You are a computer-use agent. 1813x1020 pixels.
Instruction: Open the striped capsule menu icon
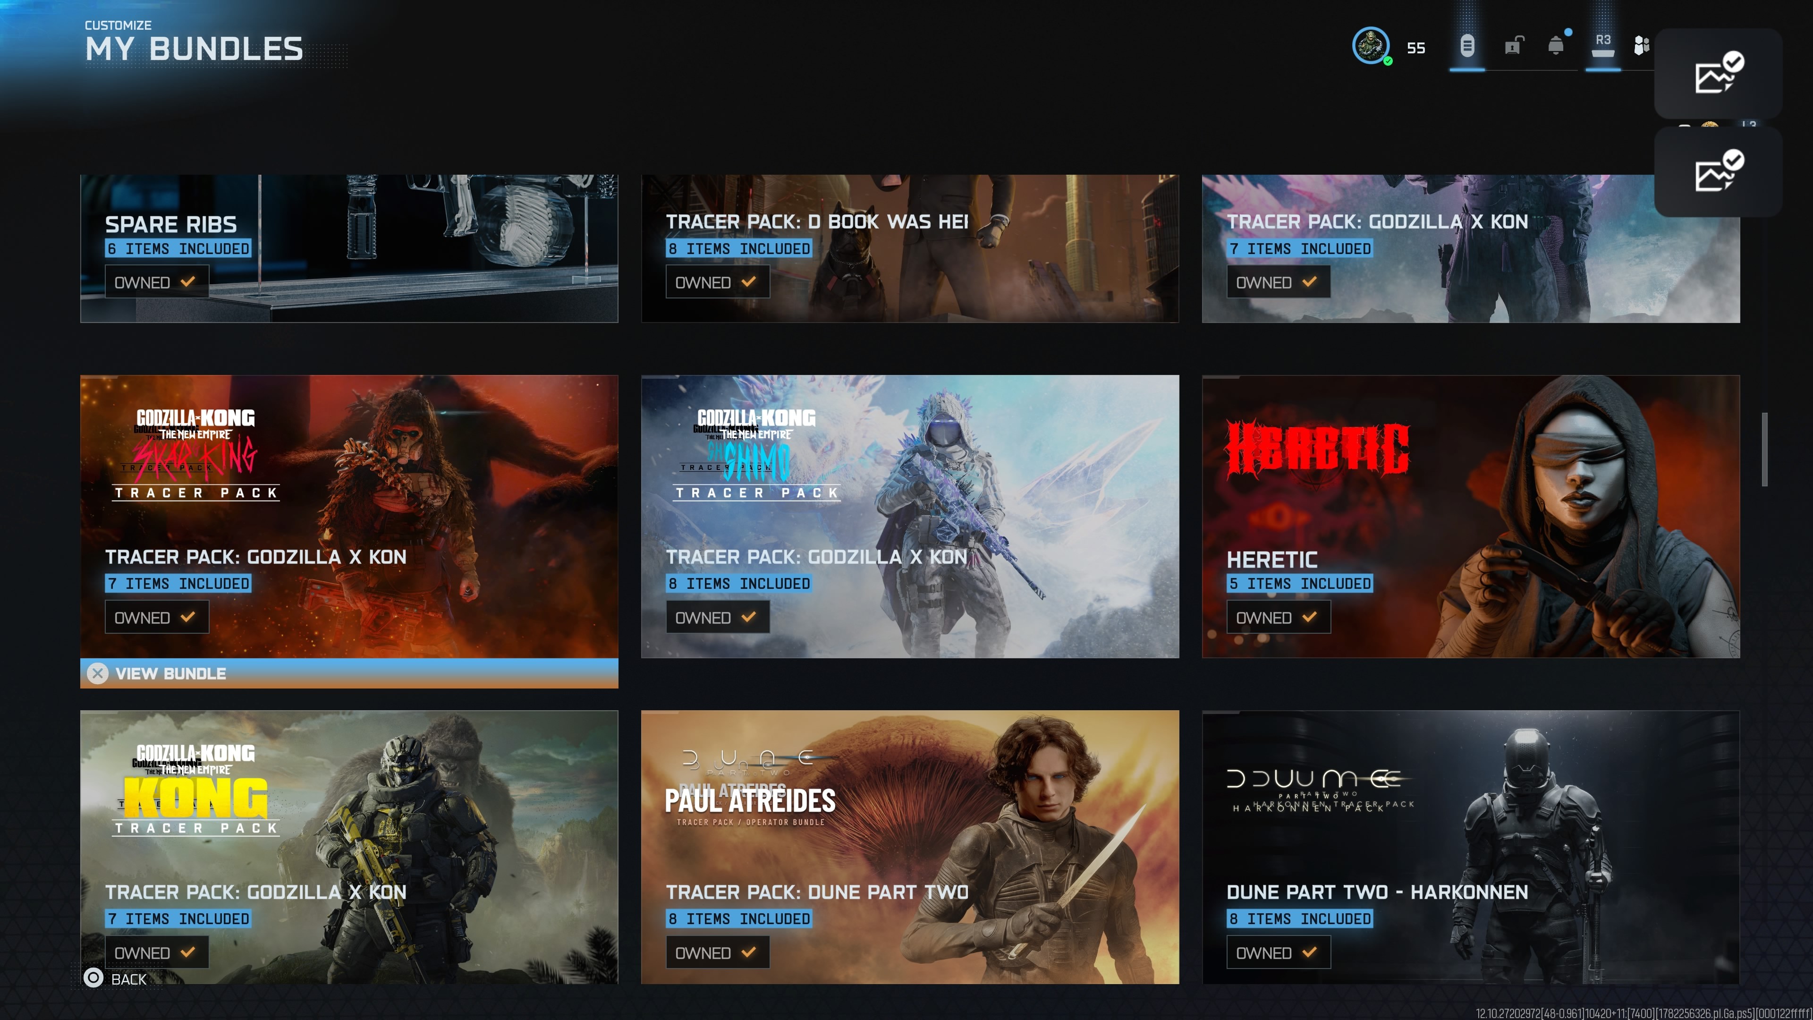(1467, 46)
